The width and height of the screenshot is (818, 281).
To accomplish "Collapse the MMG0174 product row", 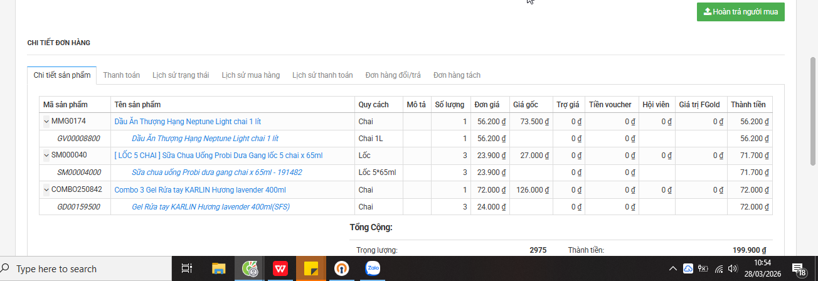I will (46, 121).
